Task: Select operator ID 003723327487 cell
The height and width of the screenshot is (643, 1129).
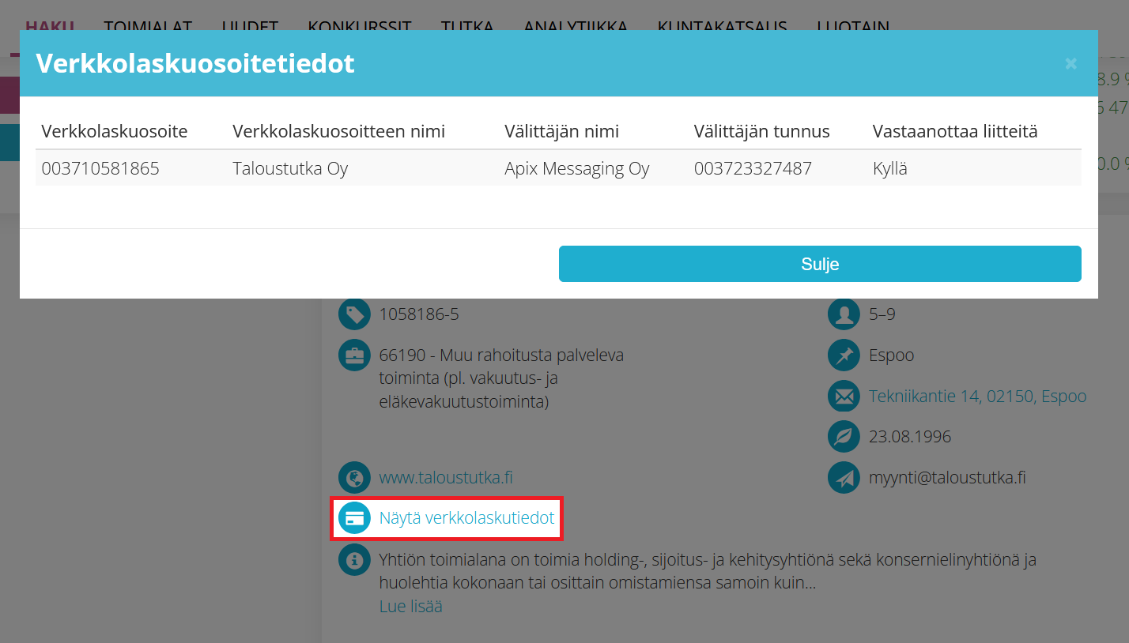Action: [x=753, y=168]
